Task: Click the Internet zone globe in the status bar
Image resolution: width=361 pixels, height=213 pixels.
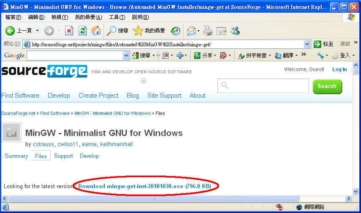Action: 299,207
